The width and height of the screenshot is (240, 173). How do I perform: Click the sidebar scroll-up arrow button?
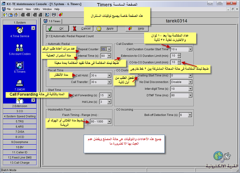33,28
